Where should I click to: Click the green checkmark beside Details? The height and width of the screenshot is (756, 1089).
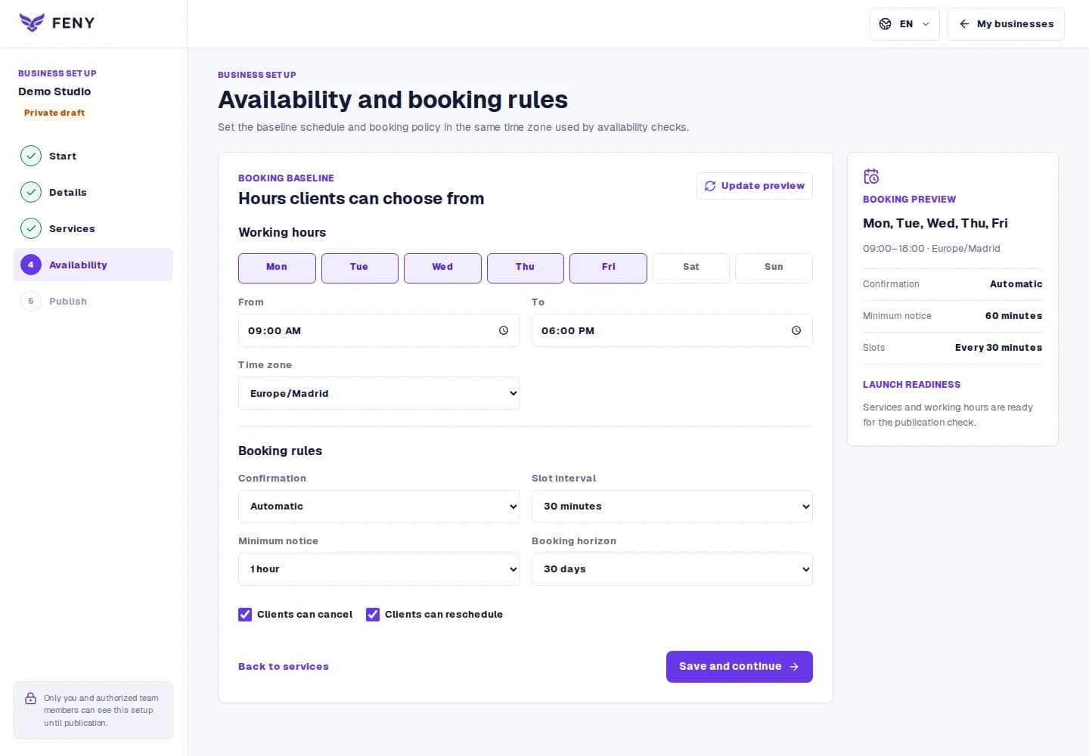click(31, 192)
